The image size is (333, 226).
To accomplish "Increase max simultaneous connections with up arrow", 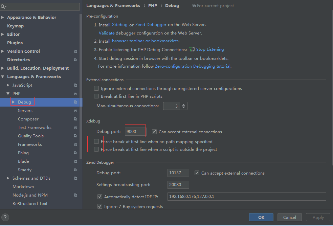I will coord(184,104).
